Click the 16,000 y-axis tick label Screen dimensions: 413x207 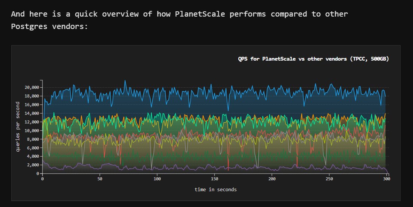point(32,105)
